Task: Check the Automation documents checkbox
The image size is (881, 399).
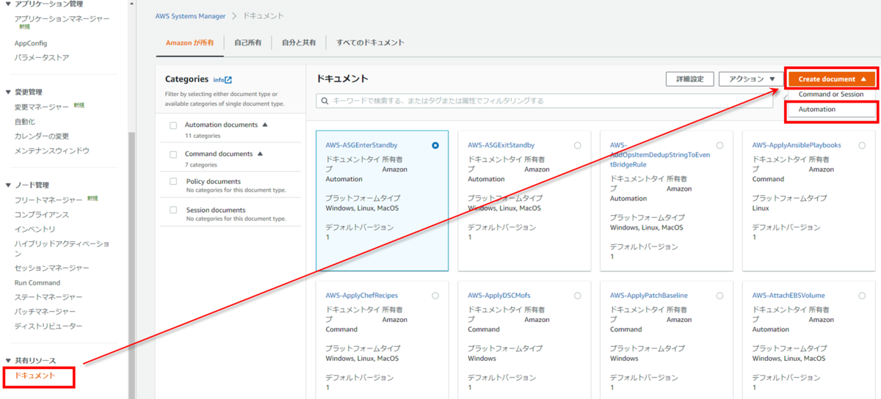Action: 173,125
